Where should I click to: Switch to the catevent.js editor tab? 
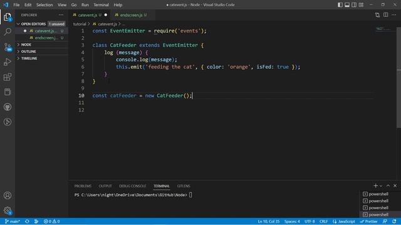(90, 15)
